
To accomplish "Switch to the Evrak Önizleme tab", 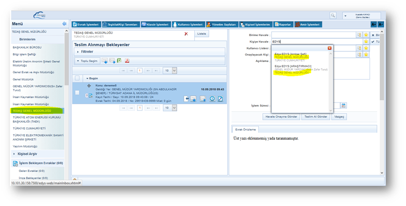I will tap(246, 129).
